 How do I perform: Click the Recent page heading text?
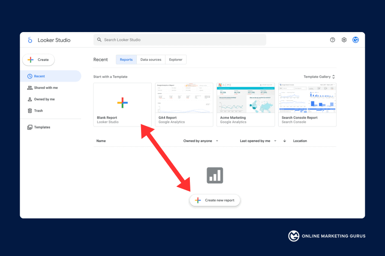(100, 59)
